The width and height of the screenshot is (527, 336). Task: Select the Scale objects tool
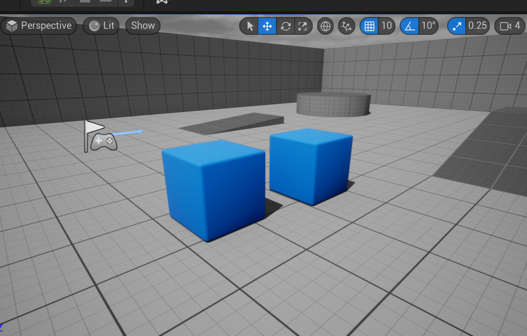303,26
